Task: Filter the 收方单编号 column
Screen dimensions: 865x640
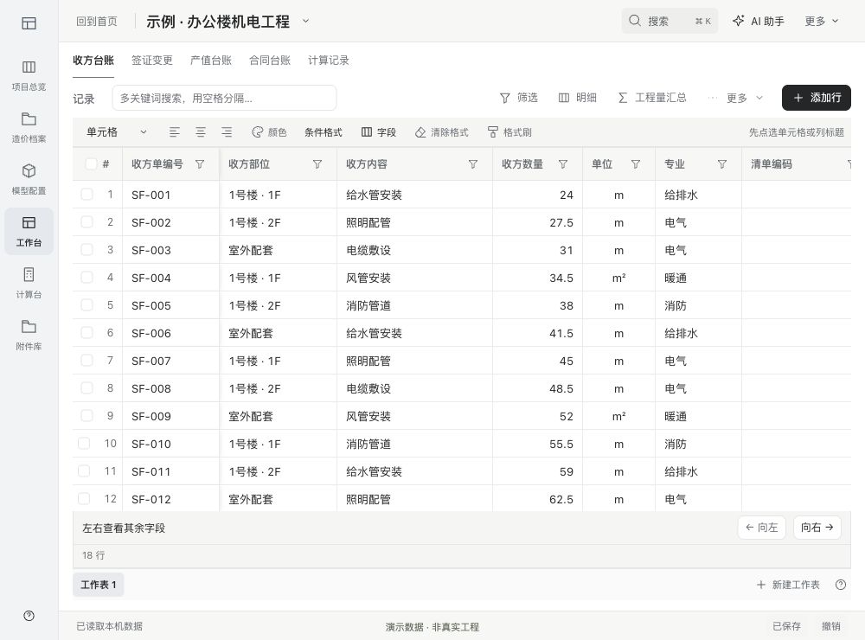Action: [201, 163]
